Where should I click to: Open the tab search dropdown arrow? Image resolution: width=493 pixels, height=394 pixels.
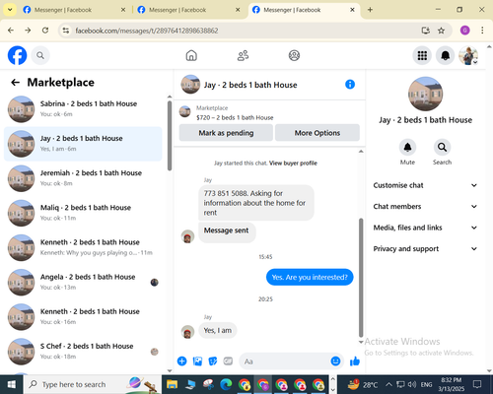(x=10, y=10)
